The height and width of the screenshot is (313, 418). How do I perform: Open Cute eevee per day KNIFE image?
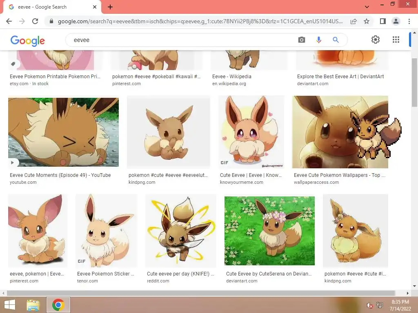(x=181, y=231)
